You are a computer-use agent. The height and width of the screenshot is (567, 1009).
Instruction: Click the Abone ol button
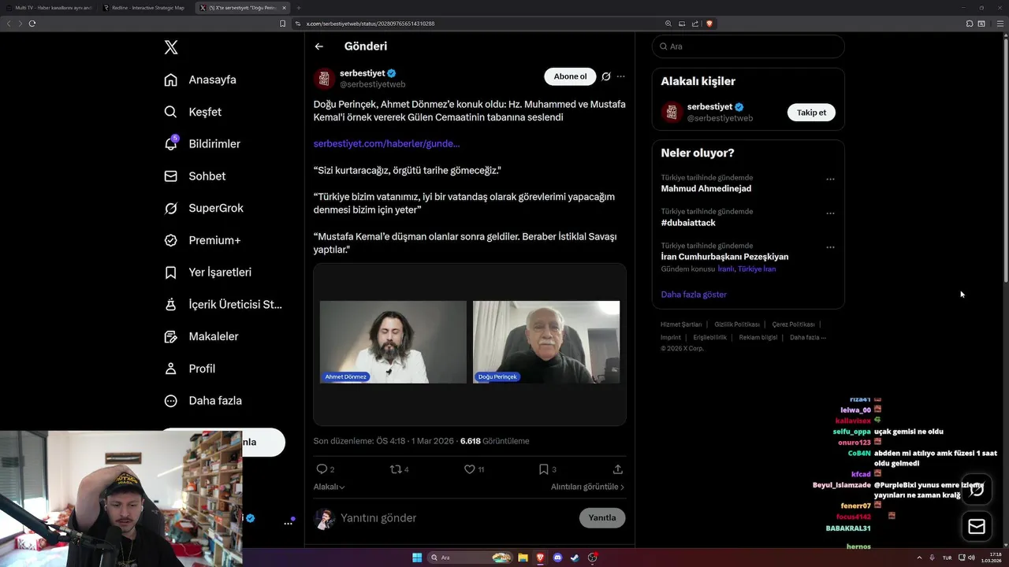tap(570, 76)
